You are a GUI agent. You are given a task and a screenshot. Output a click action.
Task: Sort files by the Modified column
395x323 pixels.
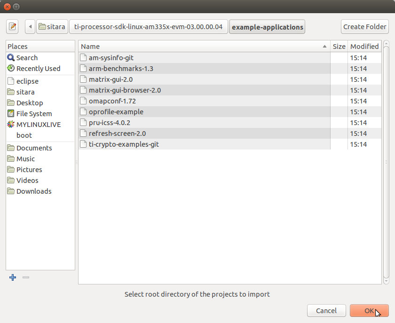click(364, 46)
